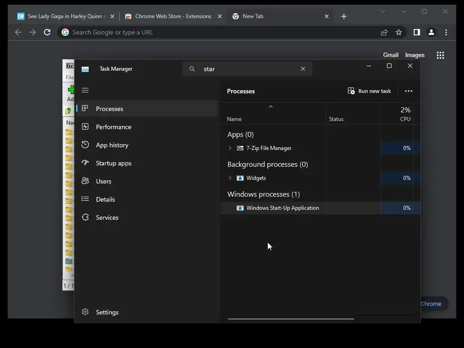Click the sort arrow above Name column
The height and width of the screenshot is (348, 464).
pyautogui.click(x=271, y=106)
